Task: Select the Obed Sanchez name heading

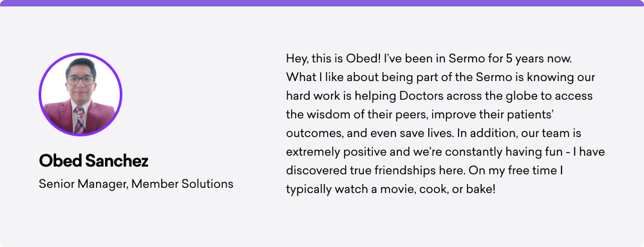Action: (93, 161)
